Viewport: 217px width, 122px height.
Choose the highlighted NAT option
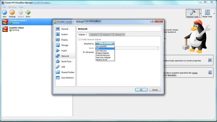click(x=105, y=49)
